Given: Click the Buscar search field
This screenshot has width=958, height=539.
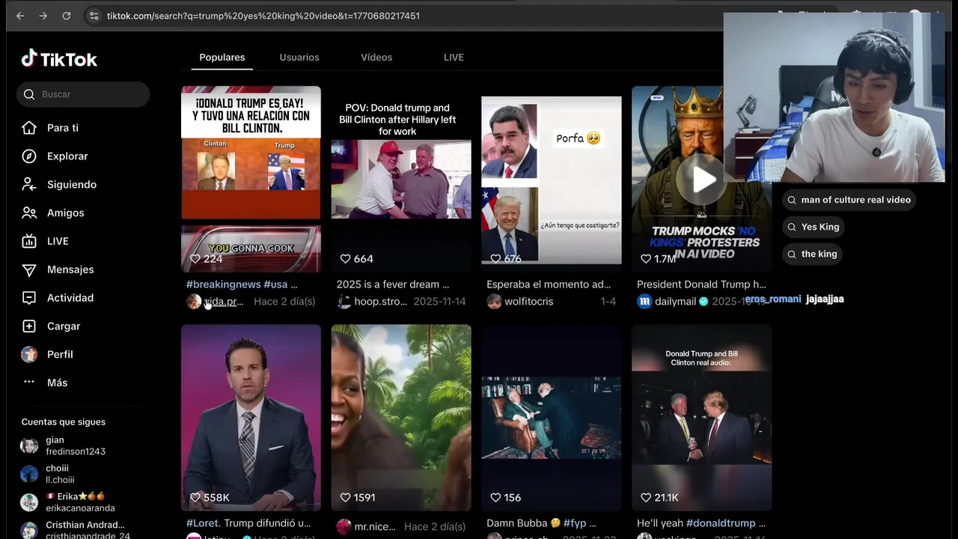Looking at the screenshot, I should point(83,94).
